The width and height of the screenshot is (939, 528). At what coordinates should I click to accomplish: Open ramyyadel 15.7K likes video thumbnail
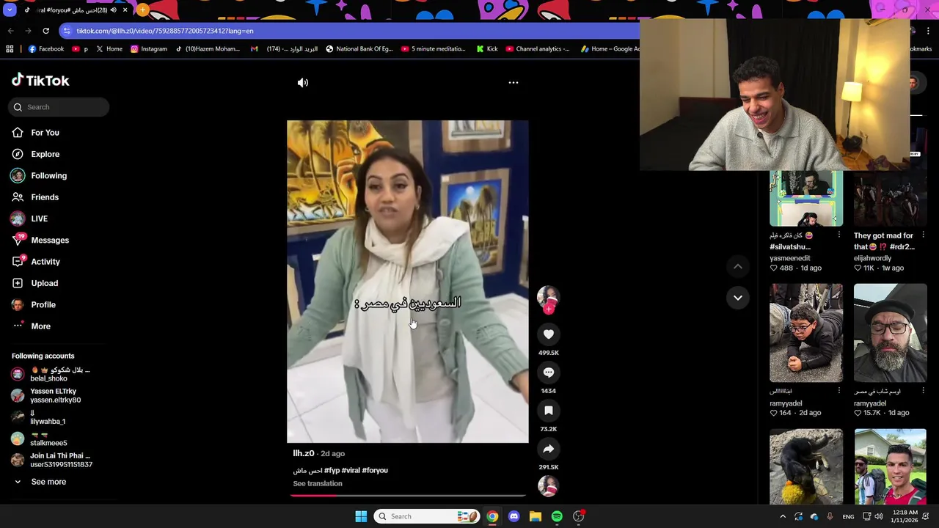tap(891, 333)
